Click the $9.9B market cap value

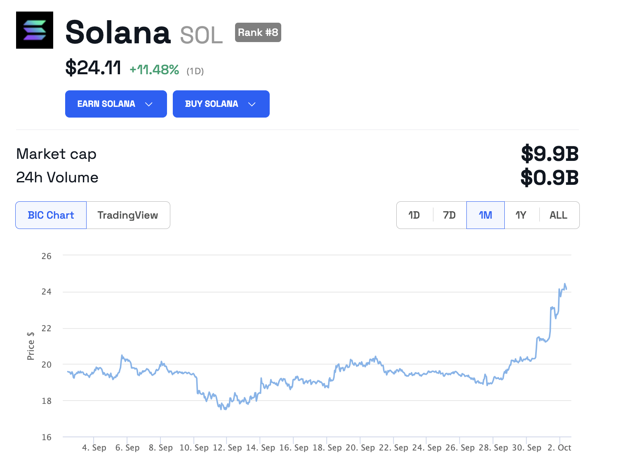549,153
